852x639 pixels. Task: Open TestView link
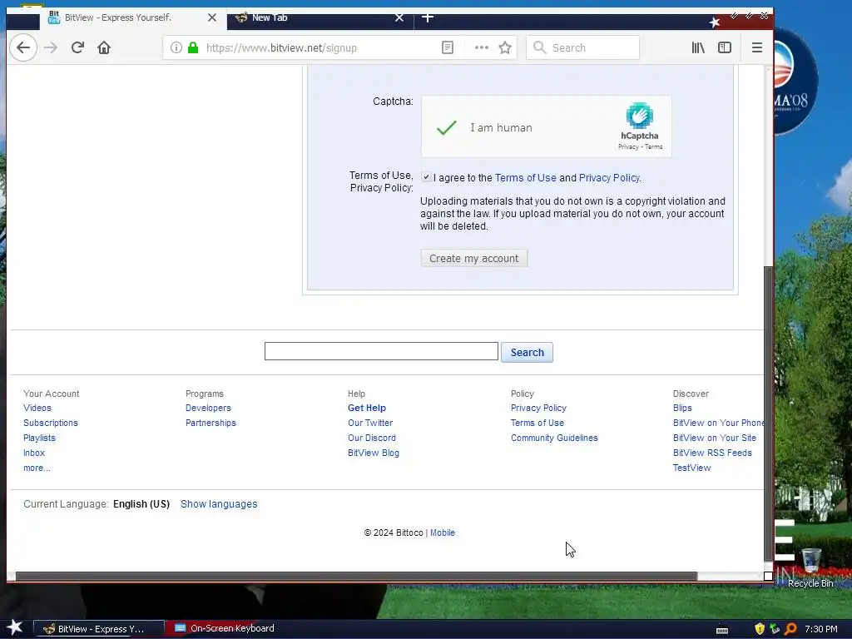(691, 468)
